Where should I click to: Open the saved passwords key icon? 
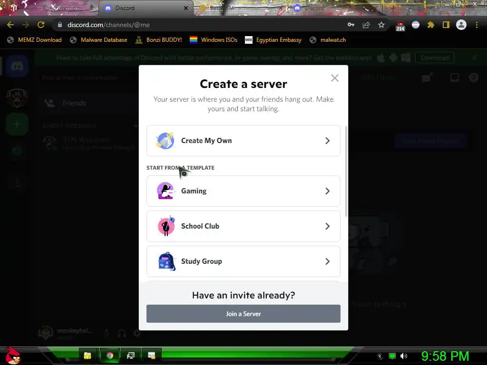351,25
